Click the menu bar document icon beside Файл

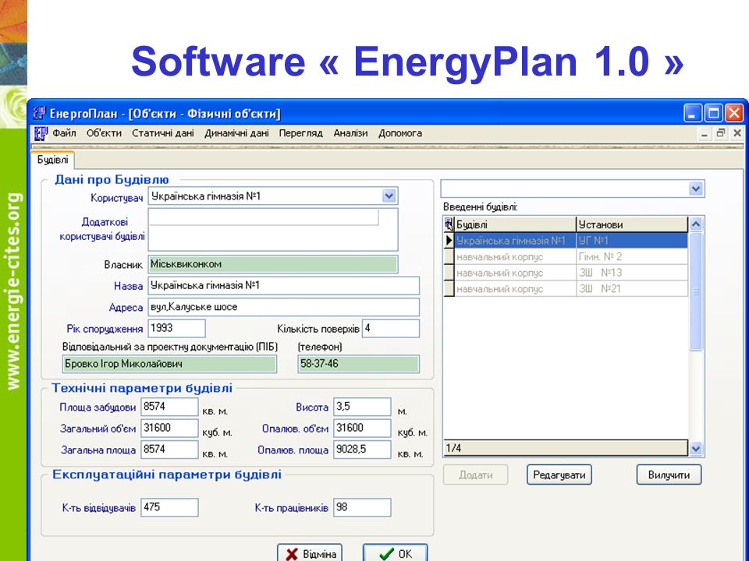(x=41, y=133)
